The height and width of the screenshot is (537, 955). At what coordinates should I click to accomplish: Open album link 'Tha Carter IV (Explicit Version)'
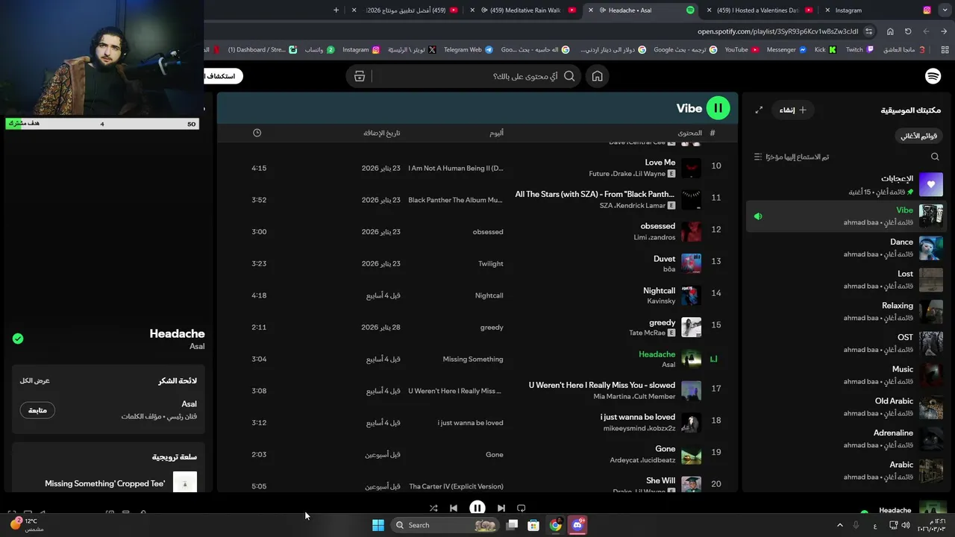[456, 486]
